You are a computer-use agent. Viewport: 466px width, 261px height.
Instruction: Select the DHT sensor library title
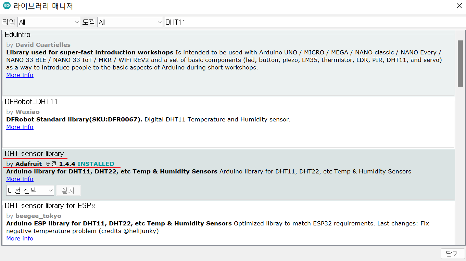34,154
